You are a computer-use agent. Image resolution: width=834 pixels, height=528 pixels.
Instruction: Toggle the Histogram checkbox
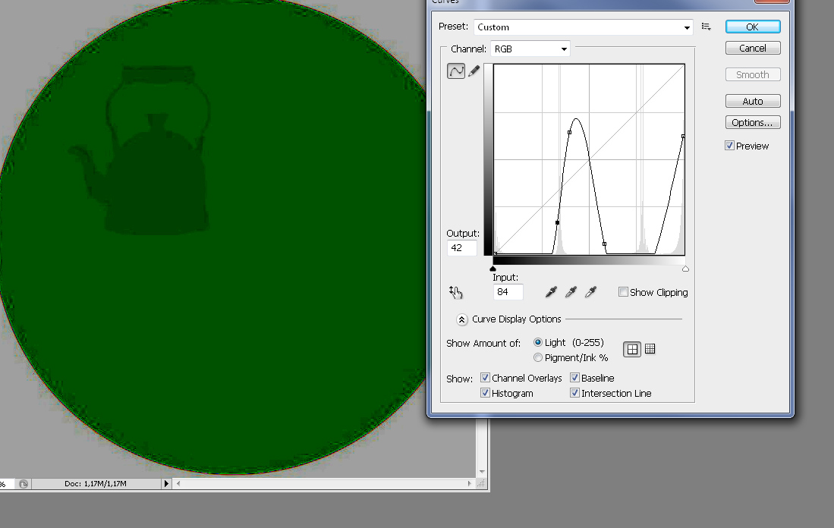485,393
